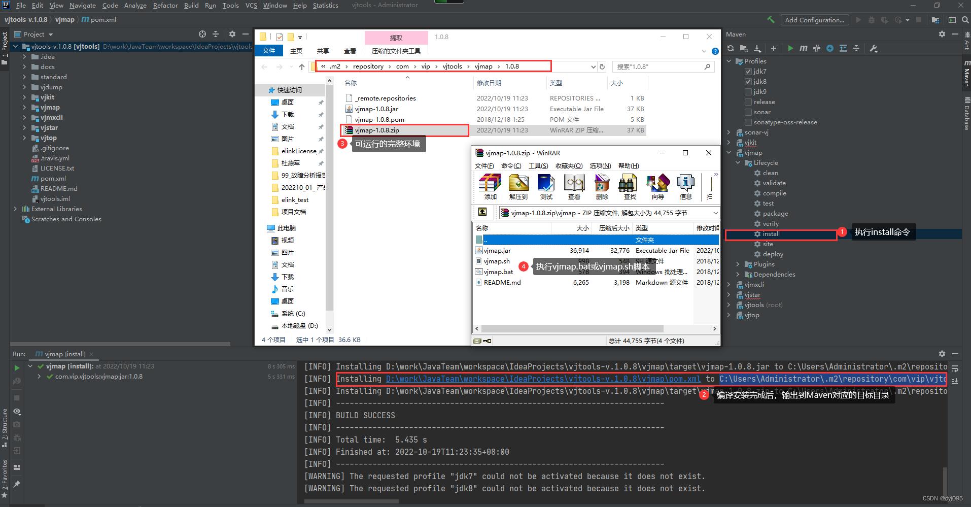Locate opened file in Project panel

point(202,34)
